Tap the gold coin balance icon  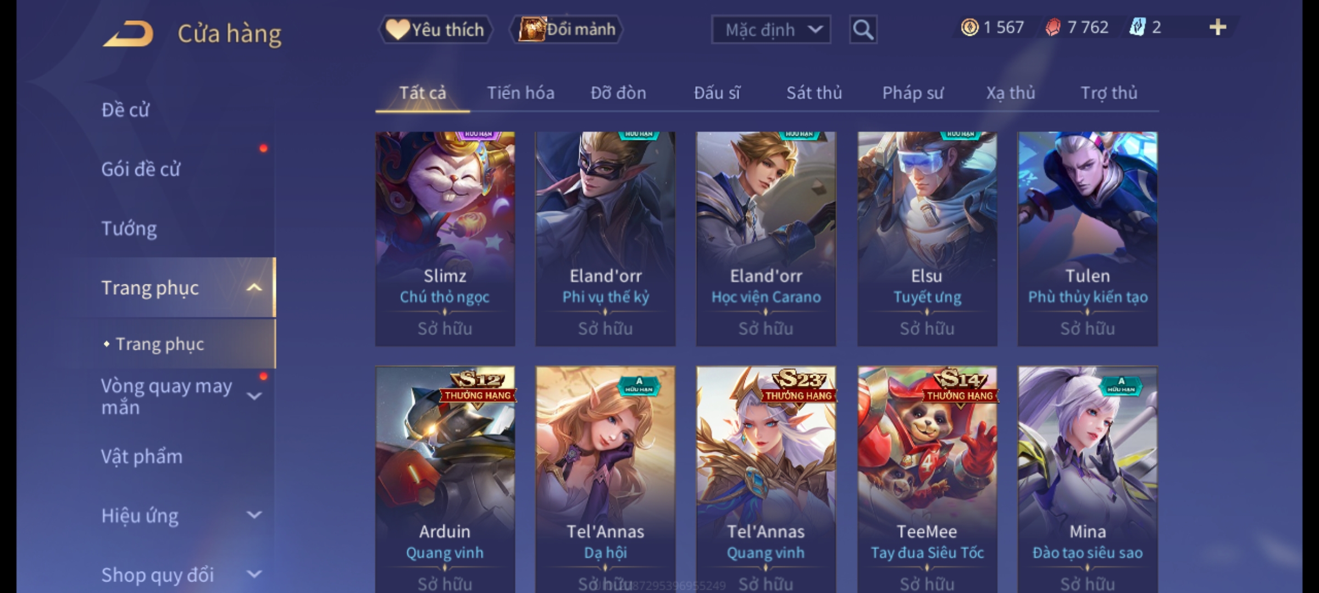(969, 27)
